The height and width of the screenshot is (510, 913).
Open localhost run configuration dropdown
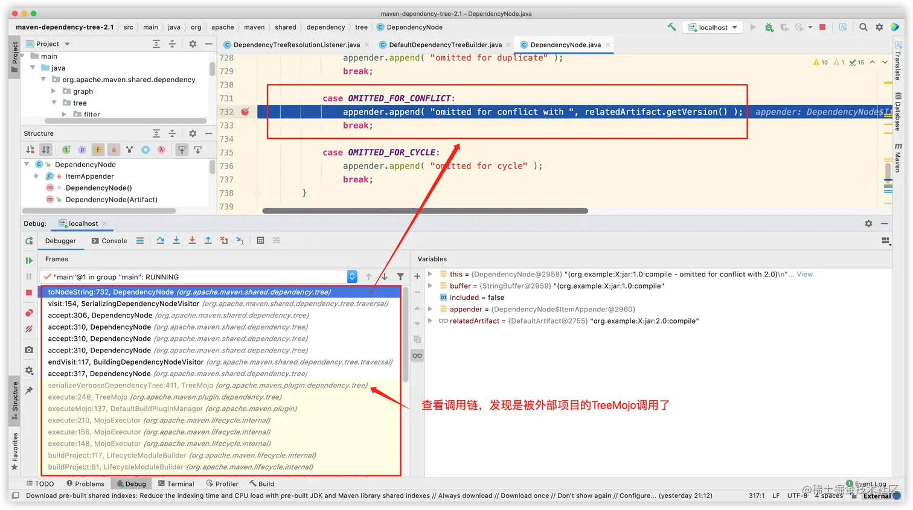point(713,27)
